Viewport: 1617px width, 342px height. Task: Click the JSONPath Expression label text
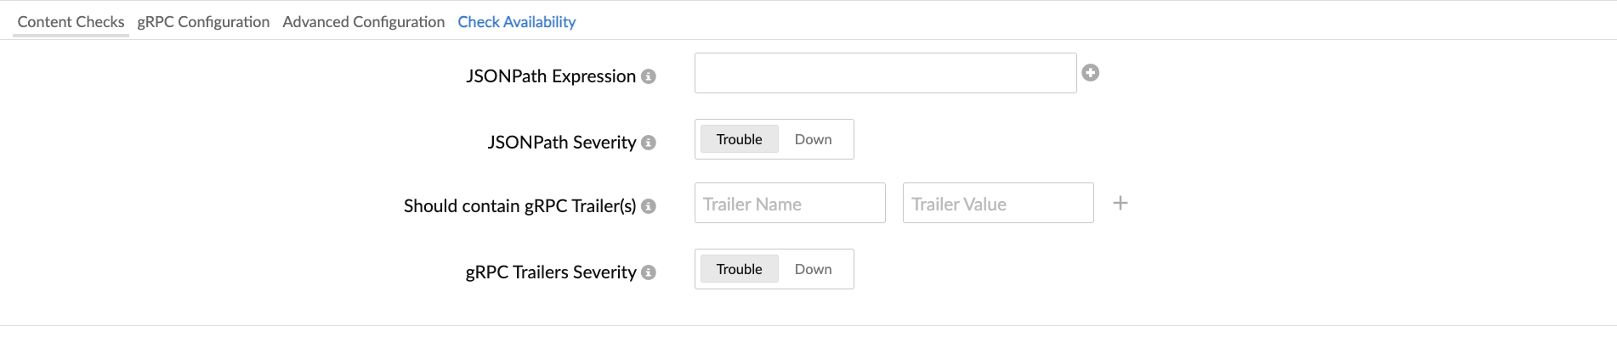[550, 76]
